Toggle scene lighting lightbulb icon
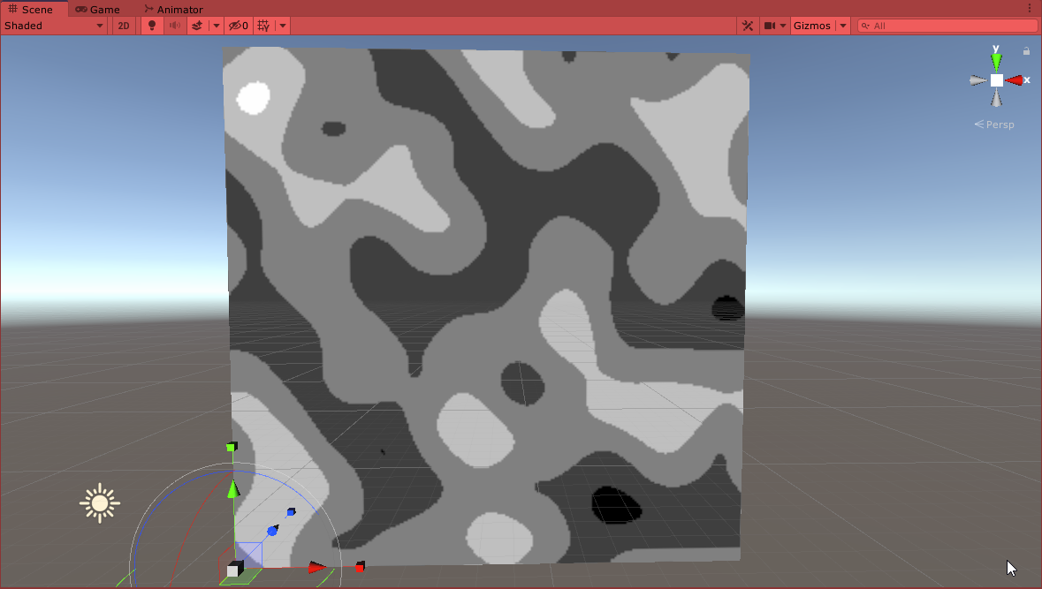 [x=152, y=26]
